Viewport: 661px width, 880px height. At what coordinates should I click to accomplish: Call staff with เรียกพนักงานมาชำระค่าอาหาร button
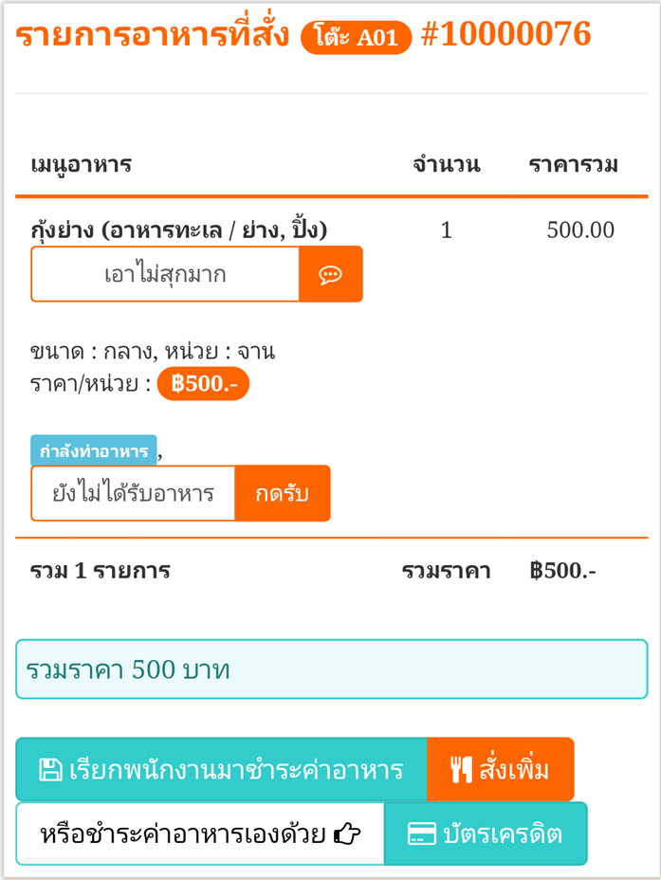222,769
